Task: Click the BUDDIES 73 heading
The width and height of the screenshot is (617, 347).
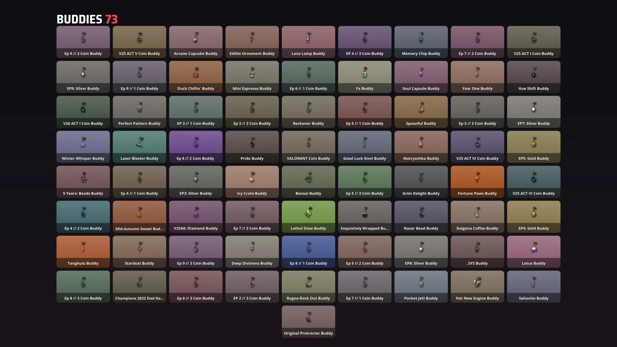Action: (x=87, y=19)
